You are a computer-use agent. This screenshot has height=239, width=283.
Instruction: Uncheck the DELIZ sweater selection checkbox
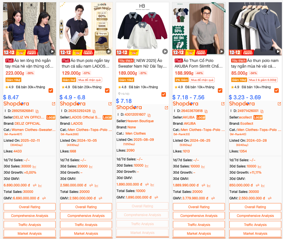51,91
